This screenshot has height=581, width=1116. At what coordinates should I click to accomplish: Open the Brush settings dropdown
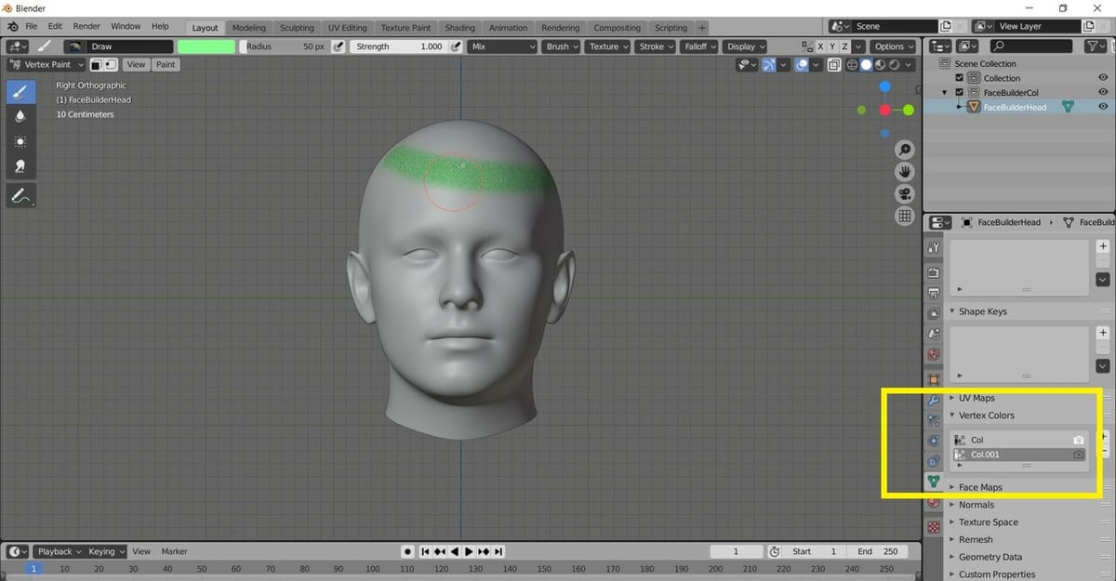(562, 46)
